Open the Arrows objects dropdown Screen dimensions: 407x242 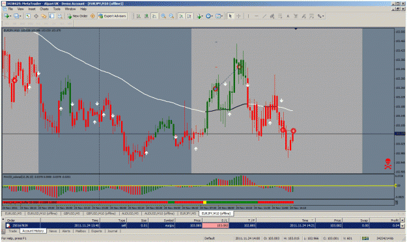pos(320,16)
